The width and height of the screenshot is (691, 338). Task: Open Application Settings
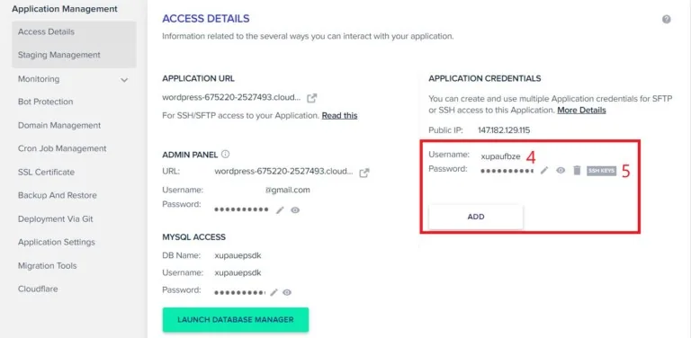tap(57, 242)
